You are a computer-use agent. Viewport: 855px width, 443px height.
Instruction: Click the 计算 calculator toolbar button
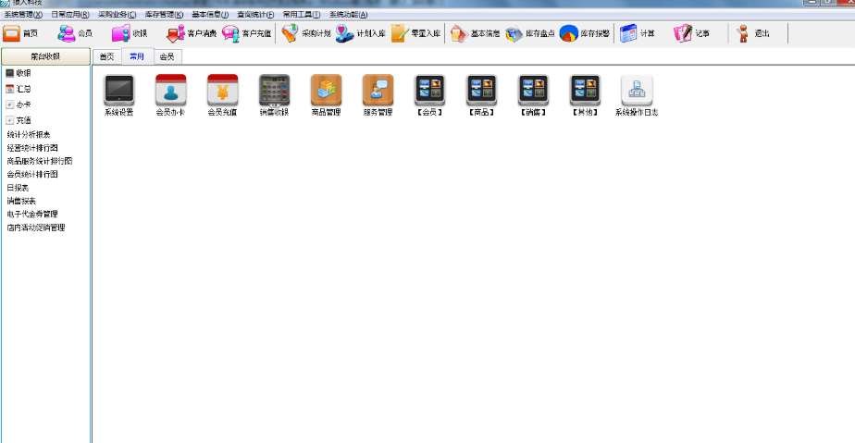638,33
